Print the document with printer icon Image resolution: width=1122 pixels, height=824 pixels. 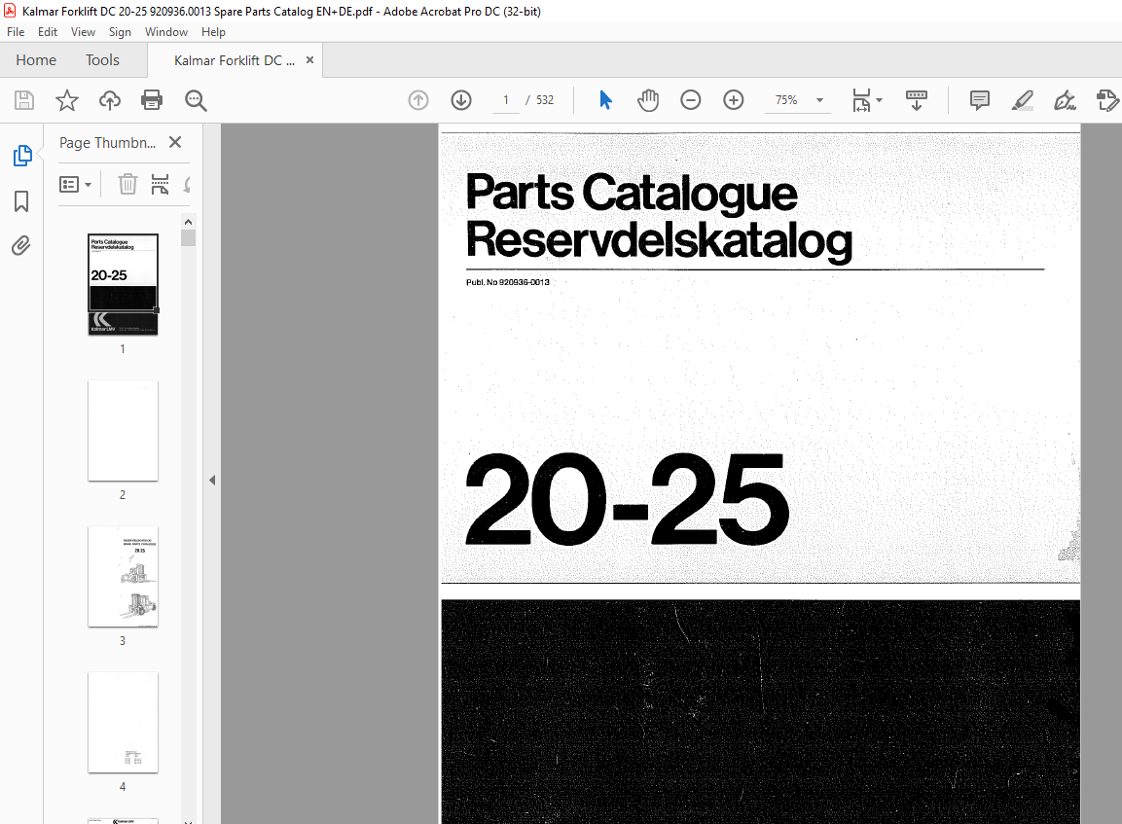152,100
